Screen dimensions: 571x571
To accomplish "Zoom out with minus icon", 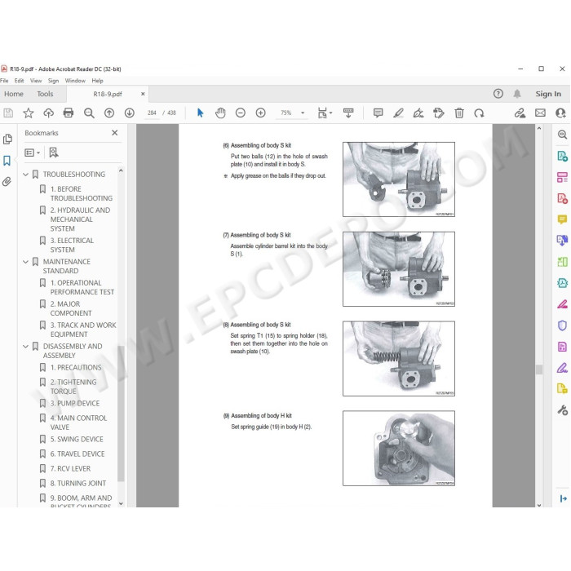I will pos(241,113).
